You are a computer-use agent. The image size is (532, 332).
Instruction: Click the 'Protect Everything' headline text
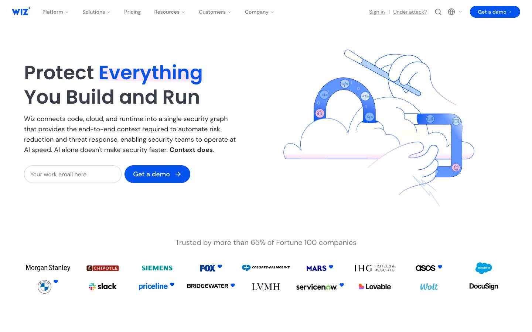coord(113,73)
